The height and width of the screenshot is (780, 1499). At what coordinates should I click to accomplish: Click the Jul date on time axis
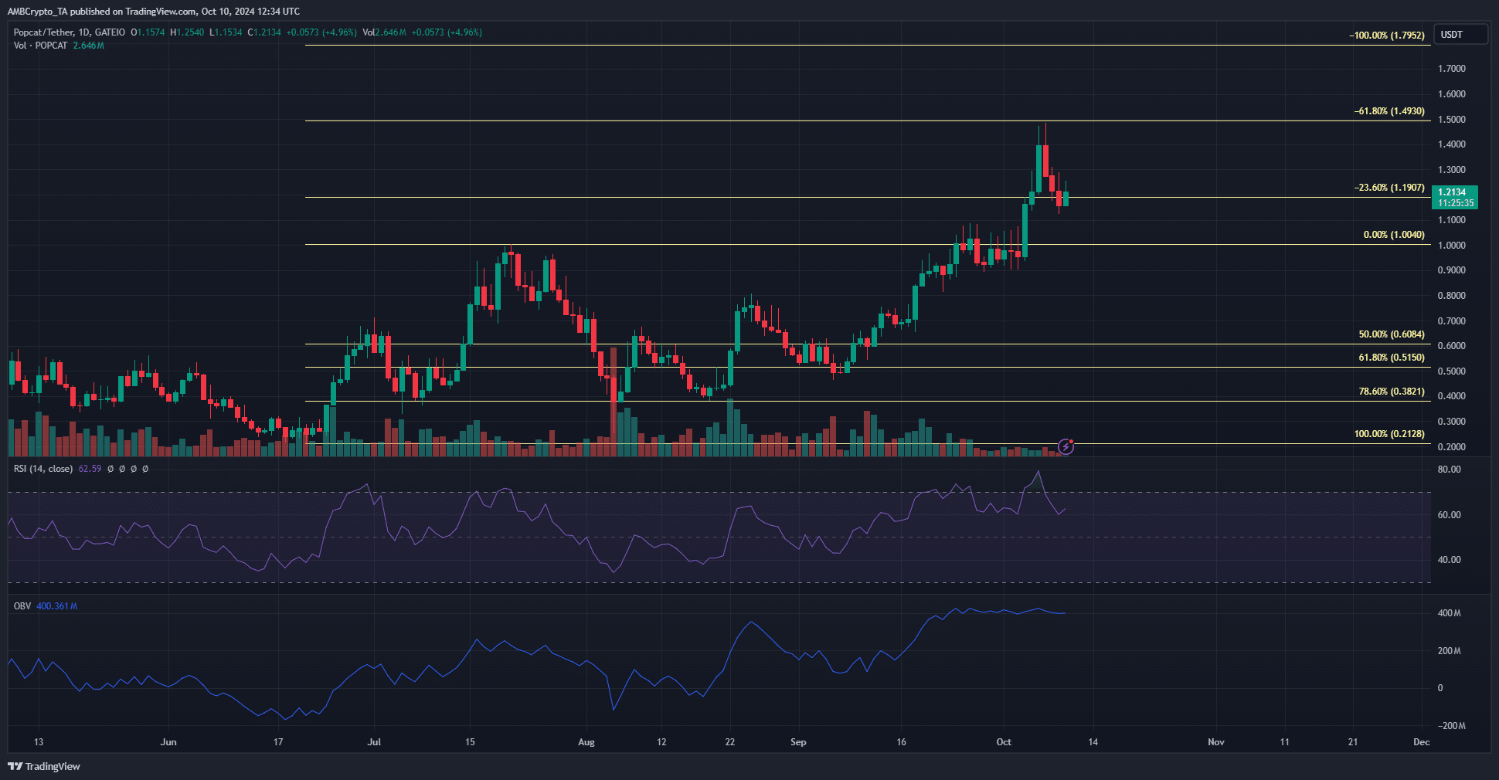374,742
